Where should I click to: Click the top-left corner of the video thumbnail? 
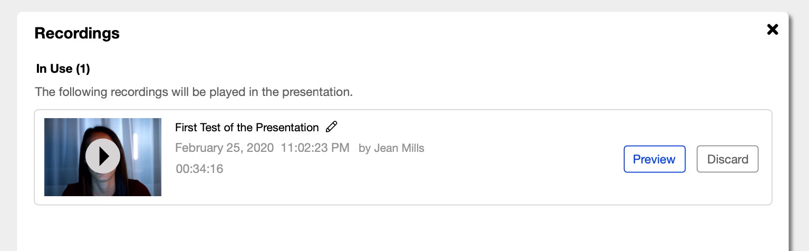[x=47, y=121]
